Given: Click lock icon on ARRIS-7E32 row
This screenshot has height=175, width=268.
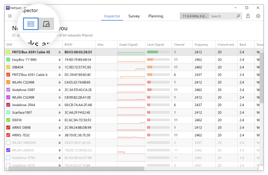Looking at the screenshot, I should point(60,135).
